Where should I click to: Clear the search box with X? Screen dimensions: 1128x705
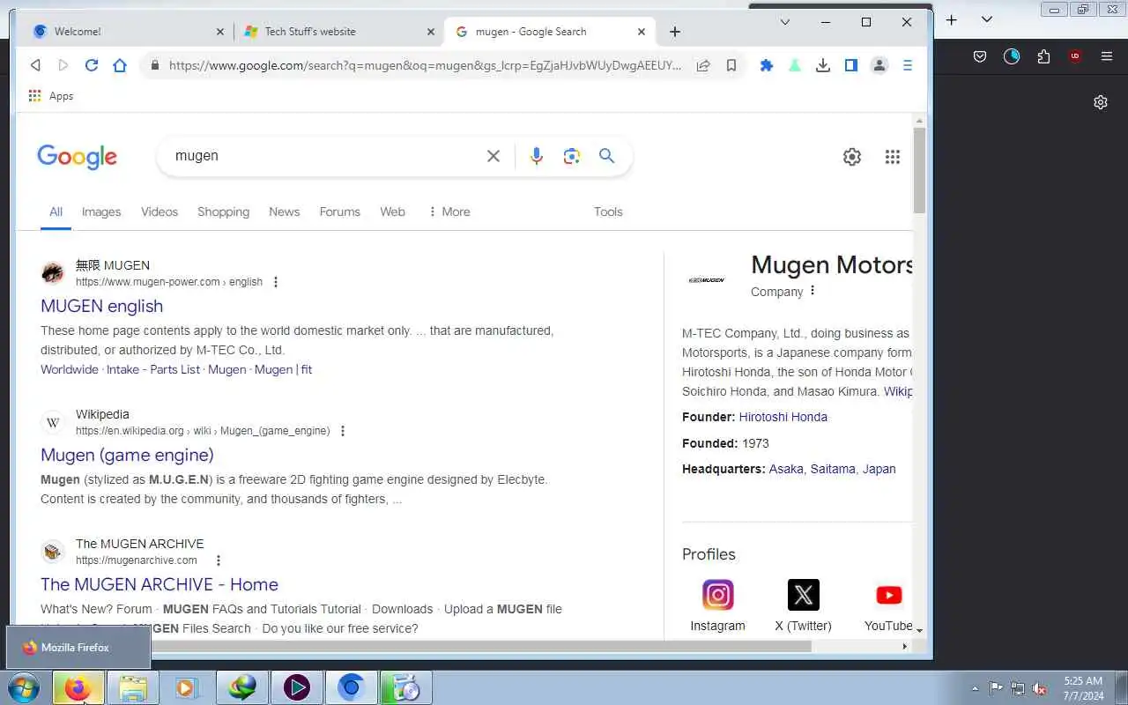(x=493, y=156)
